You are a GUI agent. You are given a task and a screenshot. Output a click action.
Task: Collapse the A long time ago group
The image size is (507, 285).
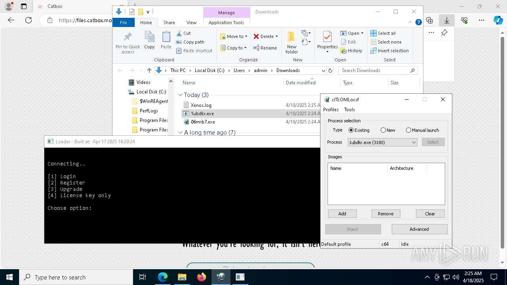pyautogui.click(x=180, y=133)
